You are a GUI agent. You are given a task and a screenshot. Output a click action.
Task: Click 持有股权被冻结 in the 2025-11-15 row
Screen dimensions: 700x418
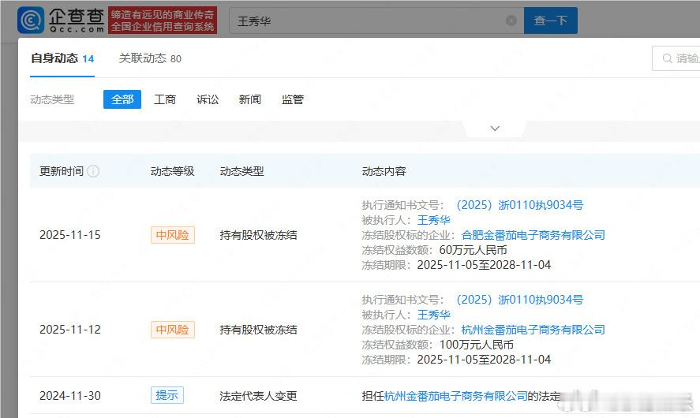258,235
